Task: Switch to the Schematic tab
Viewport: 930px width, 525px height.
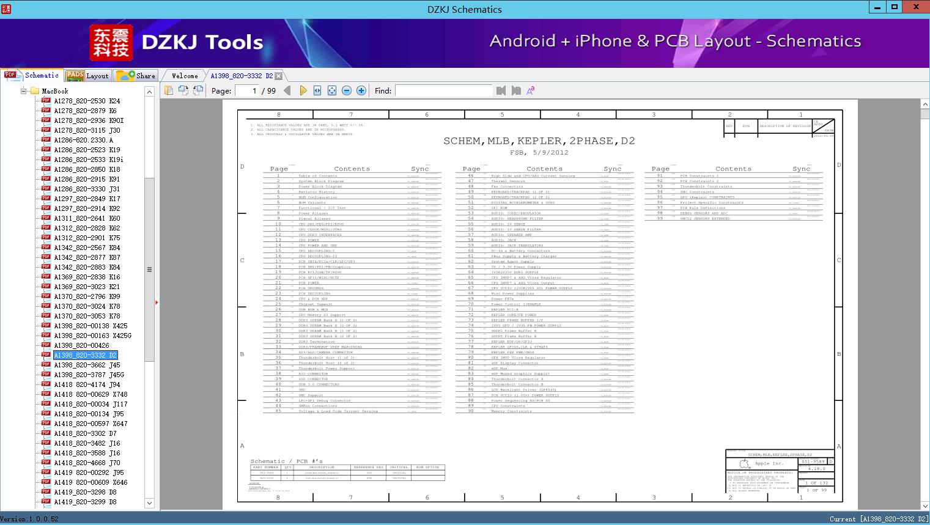Action: tap(32, 75)
